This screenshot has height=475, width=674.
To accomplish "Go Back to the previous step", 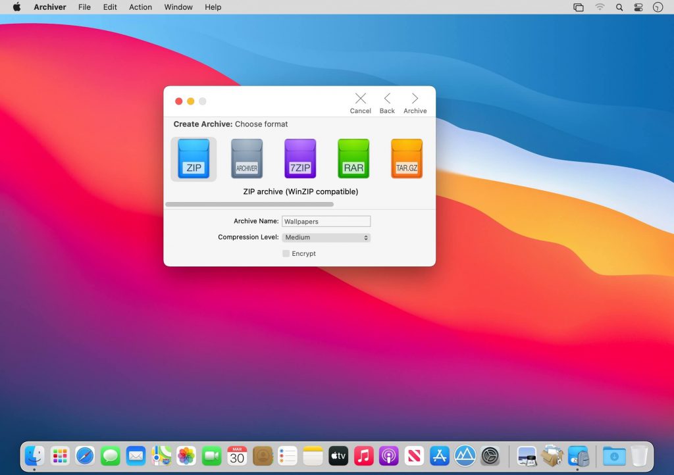I will [x=387, y=103].
